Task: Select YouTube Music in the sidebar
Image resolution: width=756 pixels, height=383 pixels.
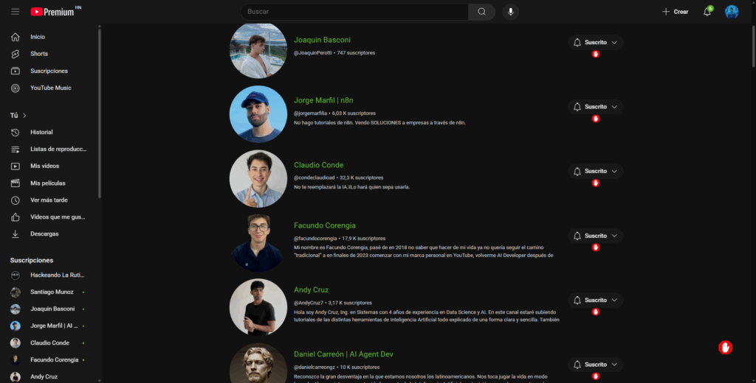Action: point(50,88)
